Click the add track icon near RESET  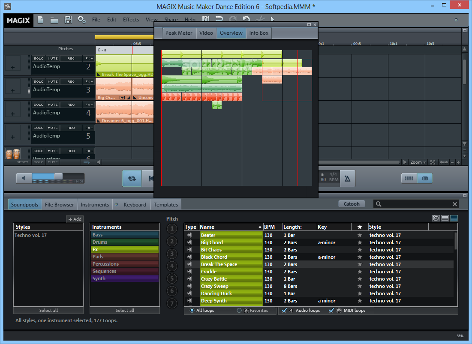coord(87,162)
